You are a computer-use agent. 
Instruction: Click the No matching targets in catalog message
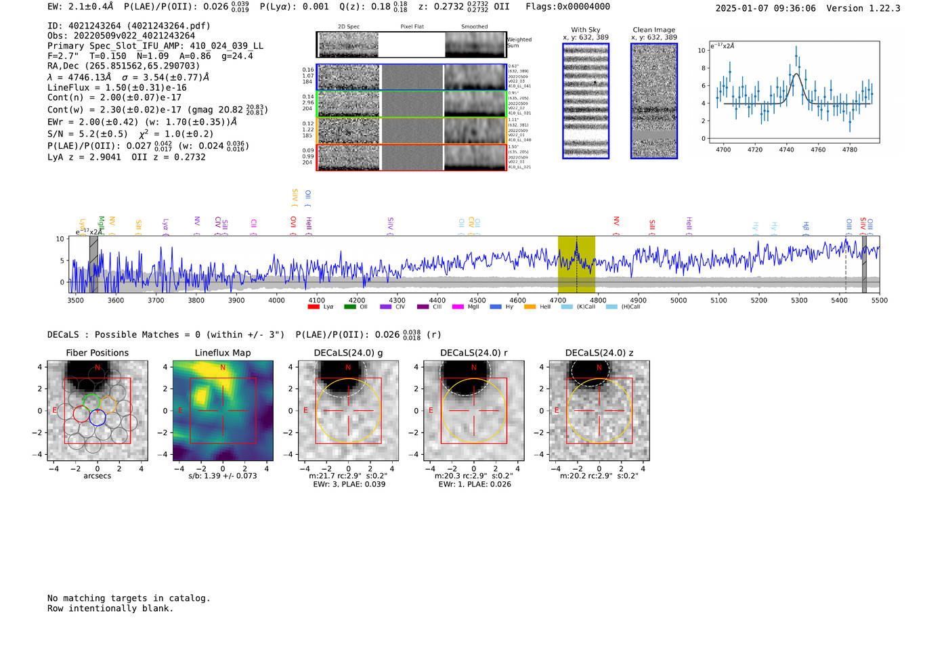coord(129,598)
